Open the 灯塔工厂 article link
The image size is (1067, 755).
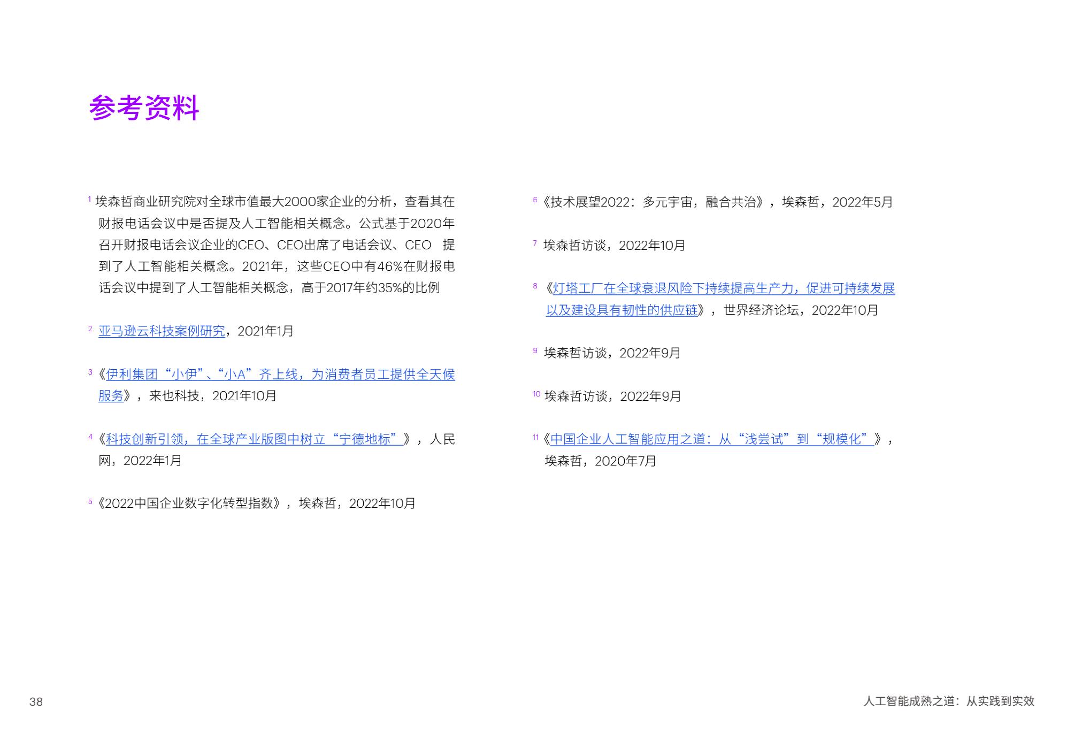(723, 288)
